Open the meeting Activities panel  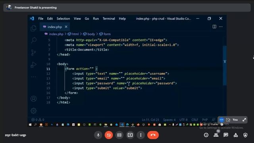point(236,135)
